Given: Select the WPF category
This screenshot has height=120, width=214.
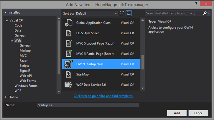Looking at the screenshot, I should click(18, 91).
